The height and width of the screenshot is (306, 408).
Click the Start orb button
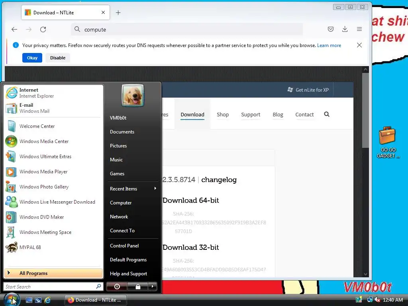point(12,300)
